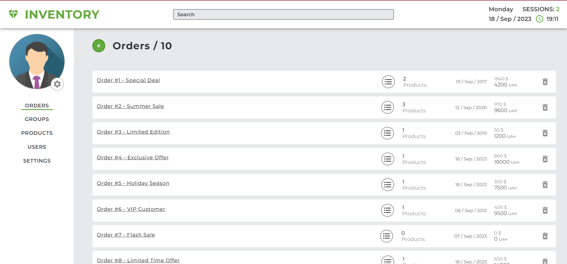Switch to the Users page
567x264 pixels.
tap(37, 147)
